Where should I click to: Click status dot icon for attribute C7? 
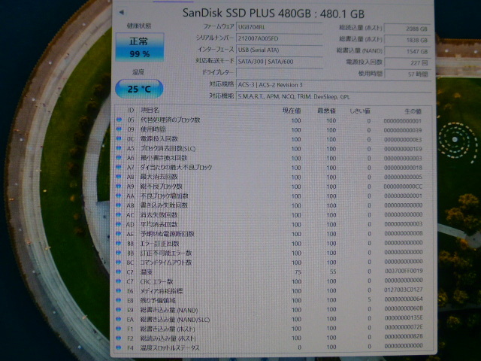click(119, 281)
